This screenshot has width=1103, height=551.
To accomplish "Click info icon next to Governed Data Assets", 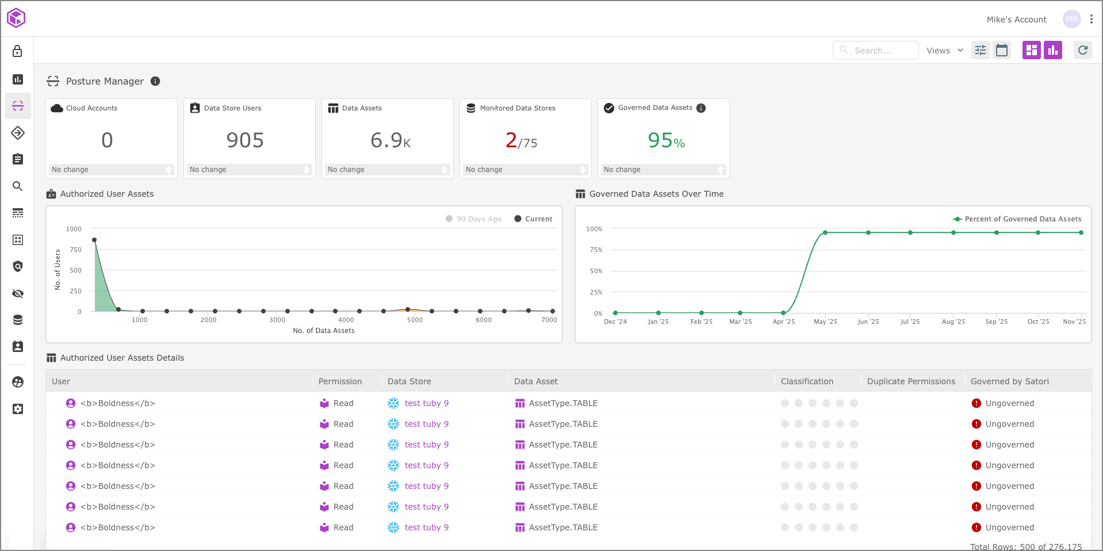I will tap(701, 108).
